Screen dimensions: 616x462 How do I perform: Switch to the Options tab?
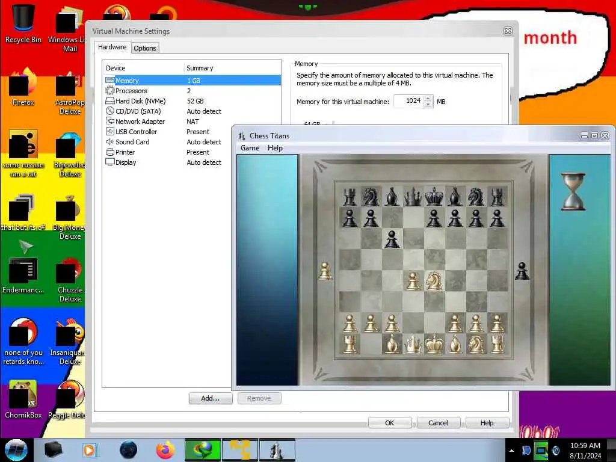click(145, 48)
